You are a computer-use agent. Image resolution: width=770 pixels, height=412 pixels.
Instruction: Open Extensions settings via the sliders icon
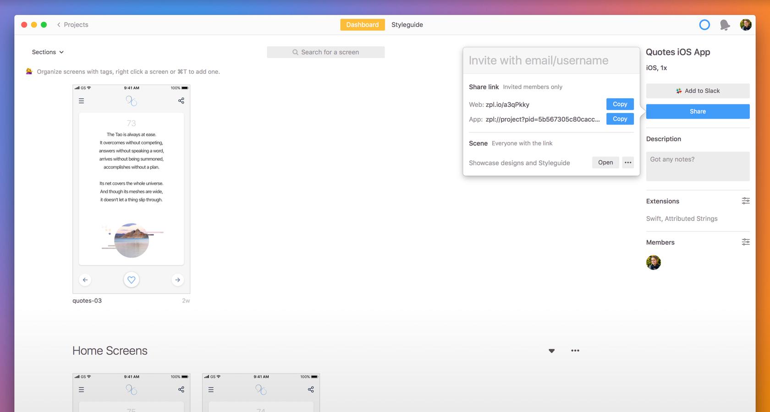tap(746, 201)
